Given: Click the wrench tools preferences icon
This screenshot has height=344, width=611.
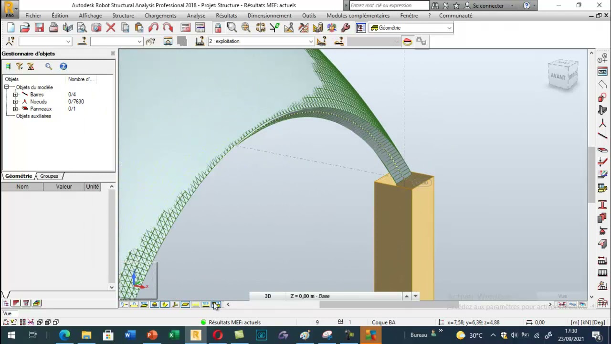Looking at the screenshot, I should click(x=346, y=28).
